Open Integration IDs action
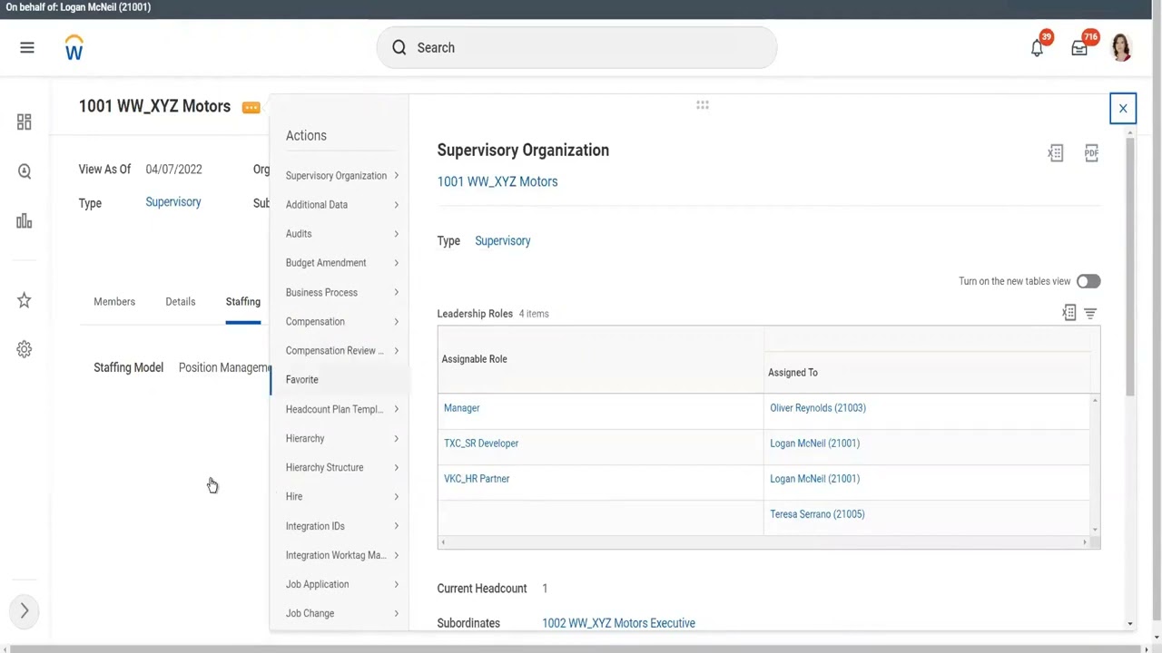1162x653 pixels. 341,527
